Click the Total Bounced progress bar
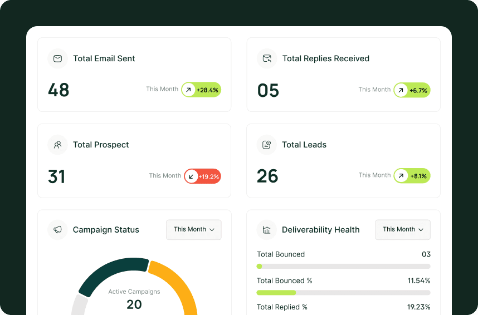 point(344,266)
